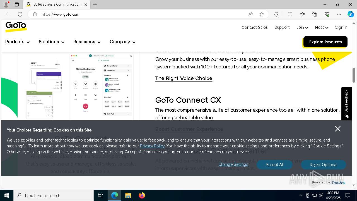357x201 pixels.
Task: Open Microsoft Edge from taskbar
Action: pyautogui.click(x=115, y=195)
